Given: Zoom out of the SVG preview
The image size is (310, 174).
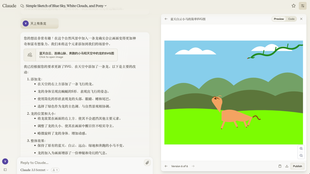Looking at the screenshot, I should pos(301,155).
